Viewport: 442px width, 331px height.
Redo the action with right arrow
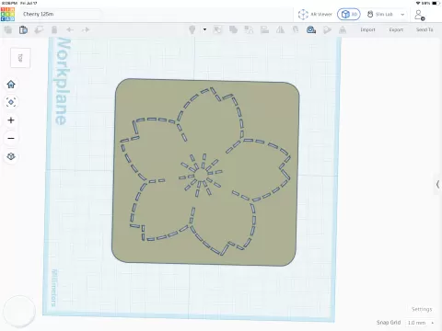[86, 29]
